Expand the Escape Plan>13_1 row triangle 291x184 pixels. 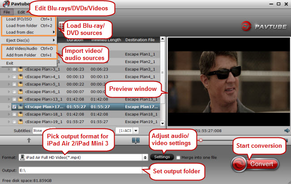point(9,99)
